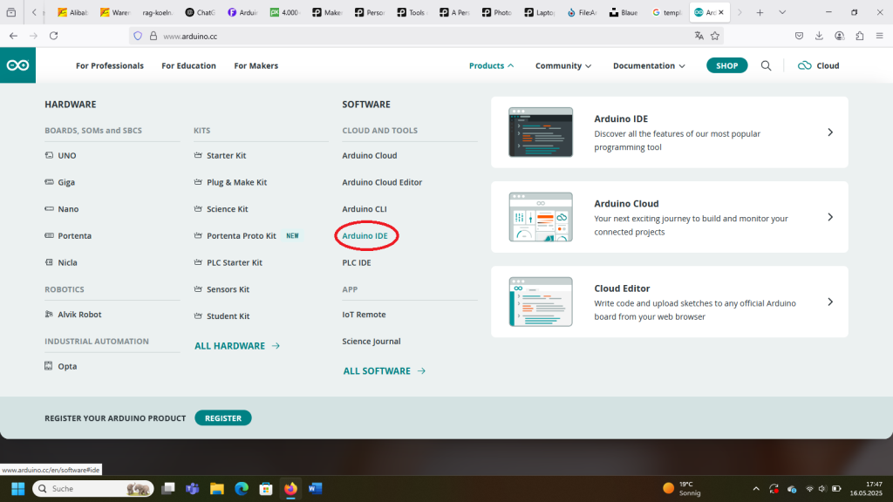Click the Arduino infinity logo

[17, 65]
